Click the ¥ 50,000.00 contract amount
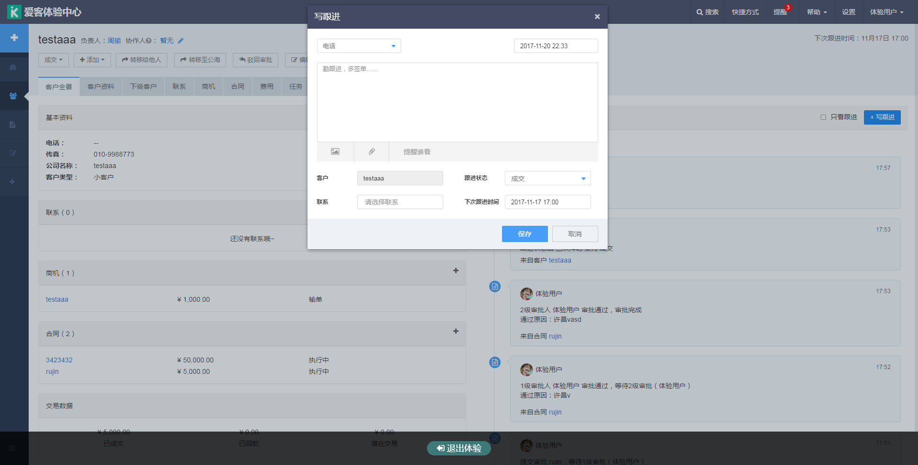The height and width of the screenshot is (465, 918). (x=195, y=360)
